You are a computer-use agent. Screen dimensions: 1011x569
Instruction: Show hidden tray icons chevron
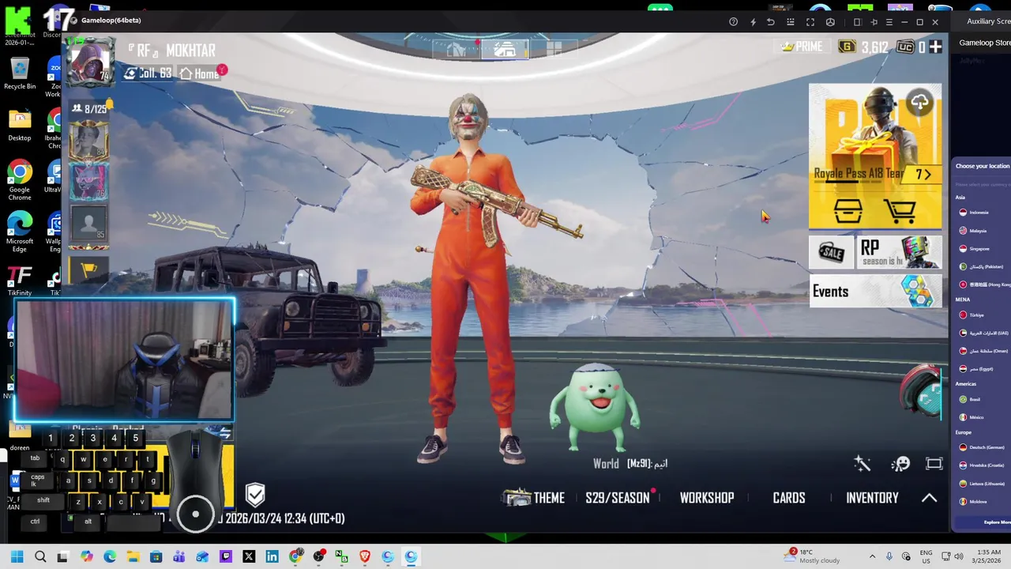872,556
